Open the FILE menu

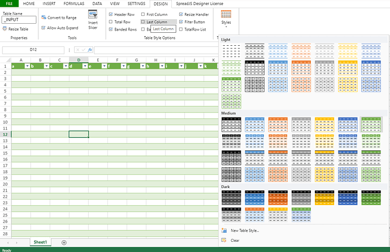point(9,3)
